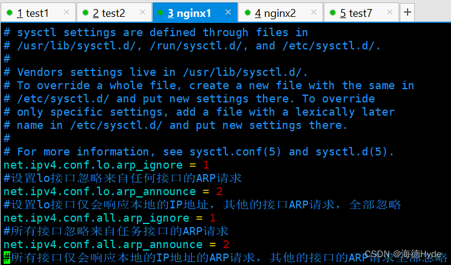Close the test1 tab
Image resolution: width=451 pixels, height=265 pixels.
(66, 13)
